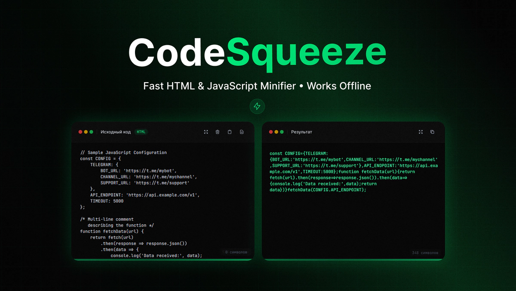Expand the «Исходный код» panel to fullscreen

click(x=206, y=132)
